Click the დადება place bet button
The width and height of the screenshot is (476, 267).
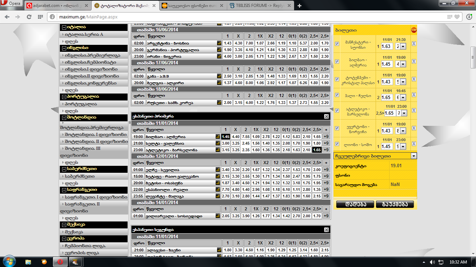click(x=355, y=204)
